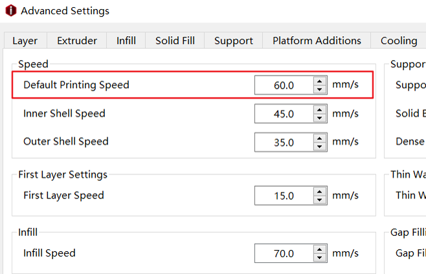Click the Infill Speed value field
Viewport: 426px width, 274px height.
(284, 253)
